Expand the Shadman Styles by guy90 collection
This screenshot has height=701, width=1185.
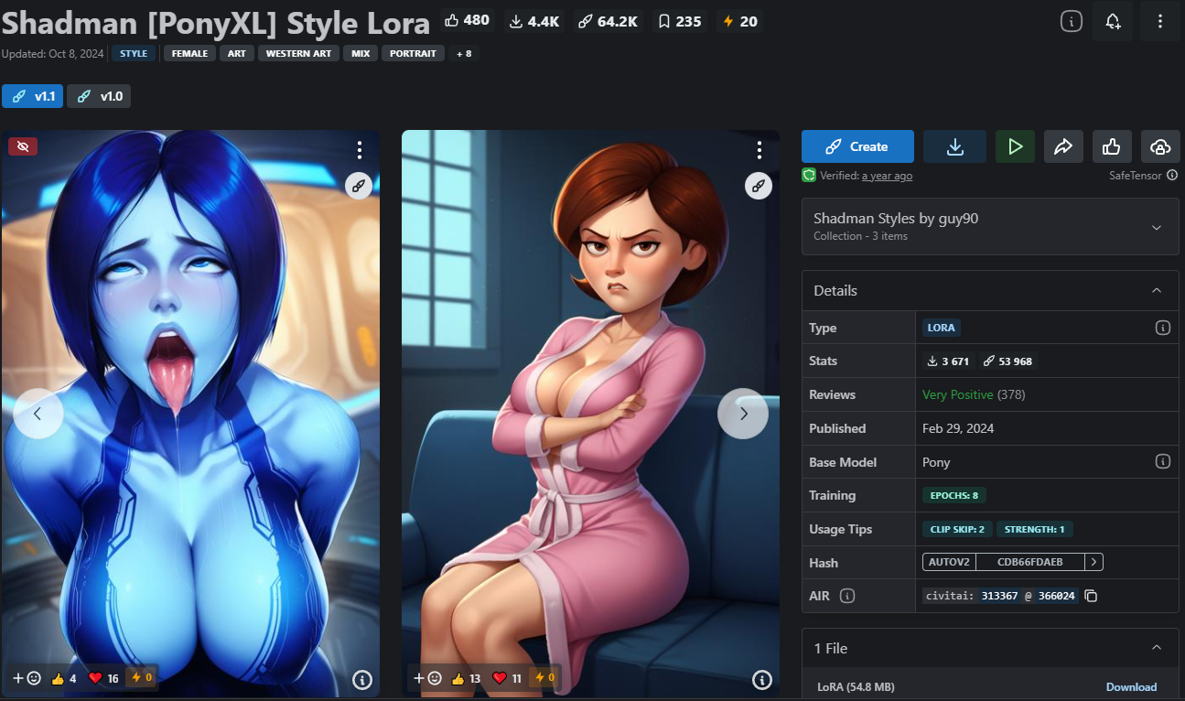point(990,226)
